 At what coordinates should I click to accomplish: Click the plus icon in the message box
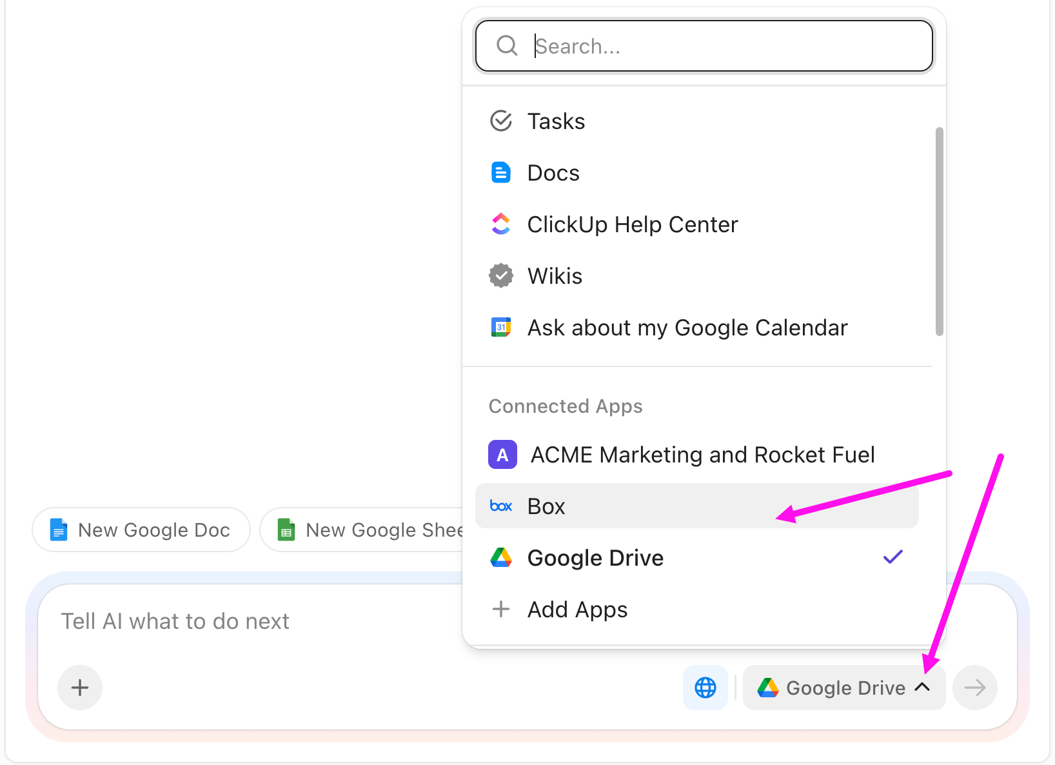79,688
